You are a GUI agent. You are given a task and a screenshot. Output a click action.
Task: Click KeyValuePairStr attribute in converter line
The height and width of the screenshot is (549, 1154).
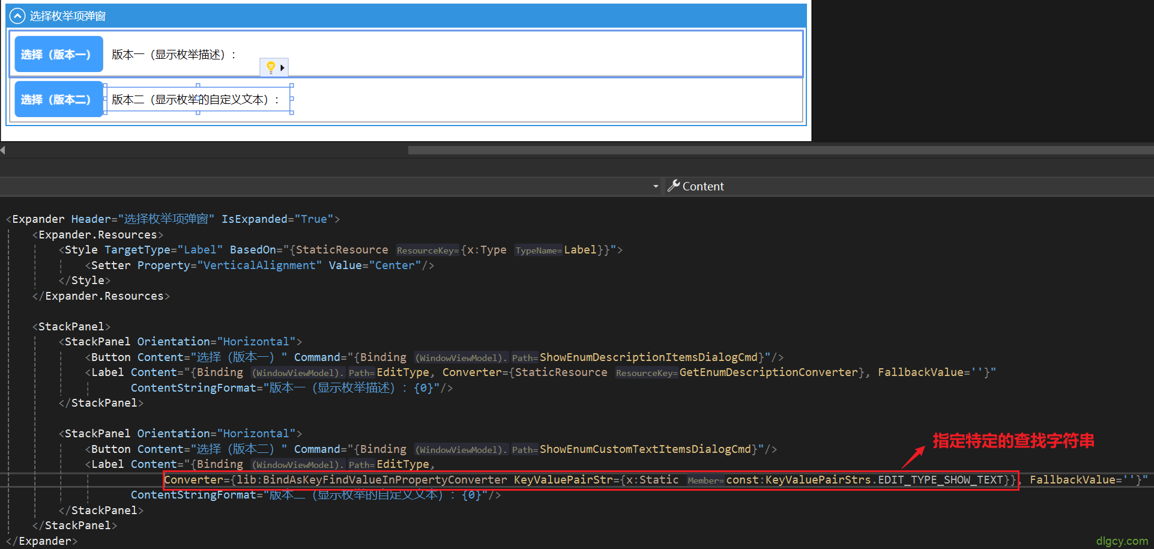563,480
